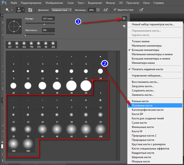Open brush preset picker arrow next to 157
Viewport: 184px width, 165px height.
pos(23,10)
